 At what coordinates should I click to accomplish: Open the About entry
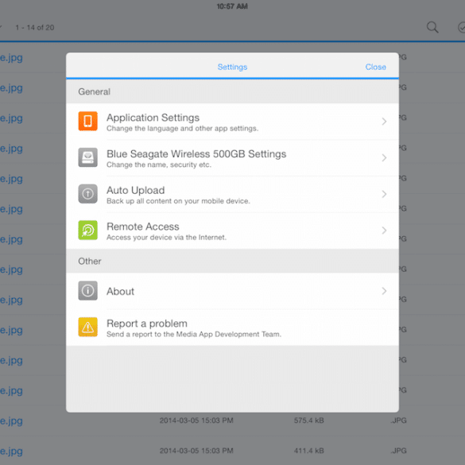[x=232, y=291]
